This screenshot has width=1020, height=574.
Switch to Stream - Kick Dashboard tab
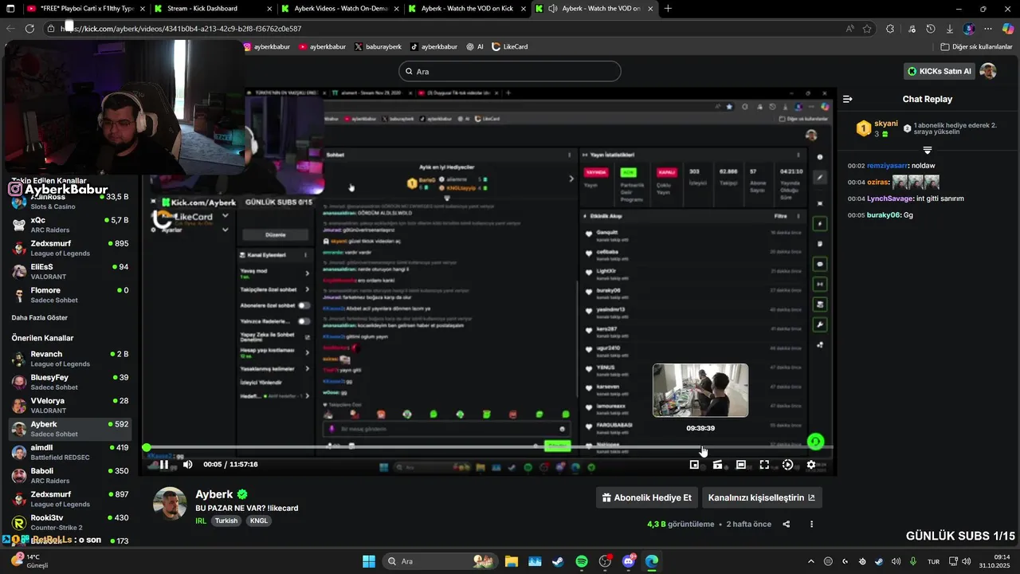(x=212, y=9)
